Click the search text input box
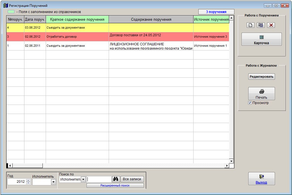 coord(99,179)
